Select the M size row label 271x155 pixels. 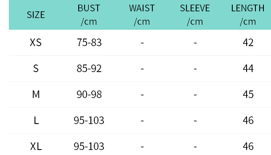click(x=36, y=94)
